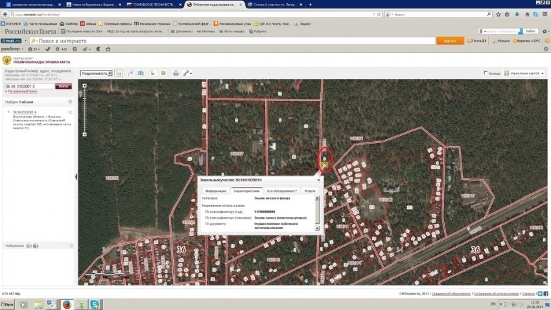Expand the Управление картой dropdown
The image size is (551, 310).
pyautogui.click(x=524, y=73)
